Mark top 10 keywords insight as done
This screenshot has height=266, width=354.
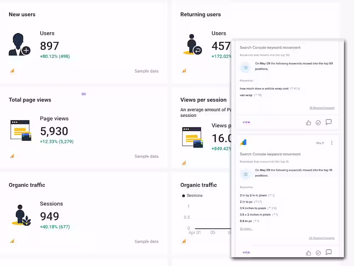click(x=318, y=253)
